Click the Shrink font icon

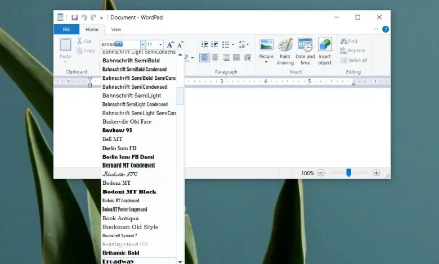[180, 45]
